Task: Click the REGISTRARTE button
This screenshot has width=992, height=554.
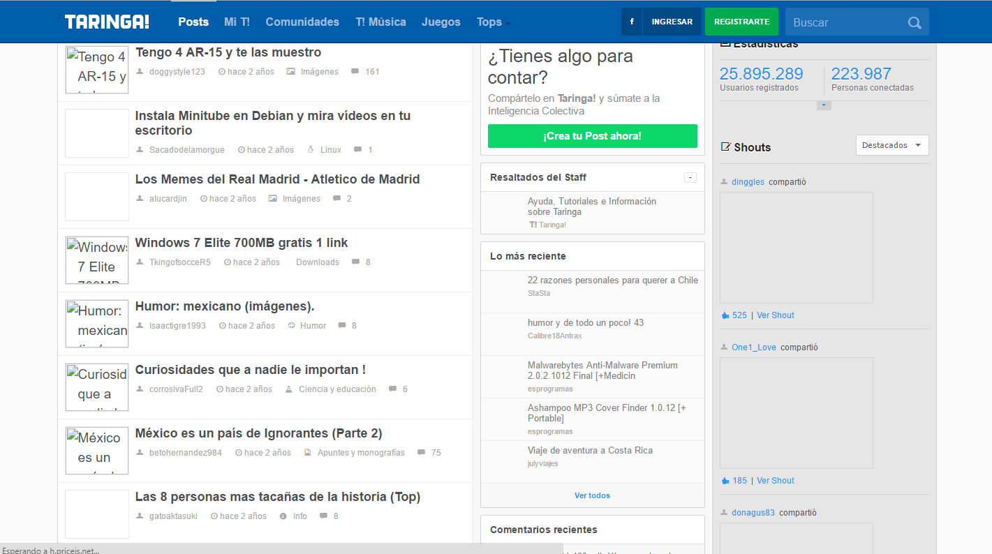Action: tap(741, 22)
